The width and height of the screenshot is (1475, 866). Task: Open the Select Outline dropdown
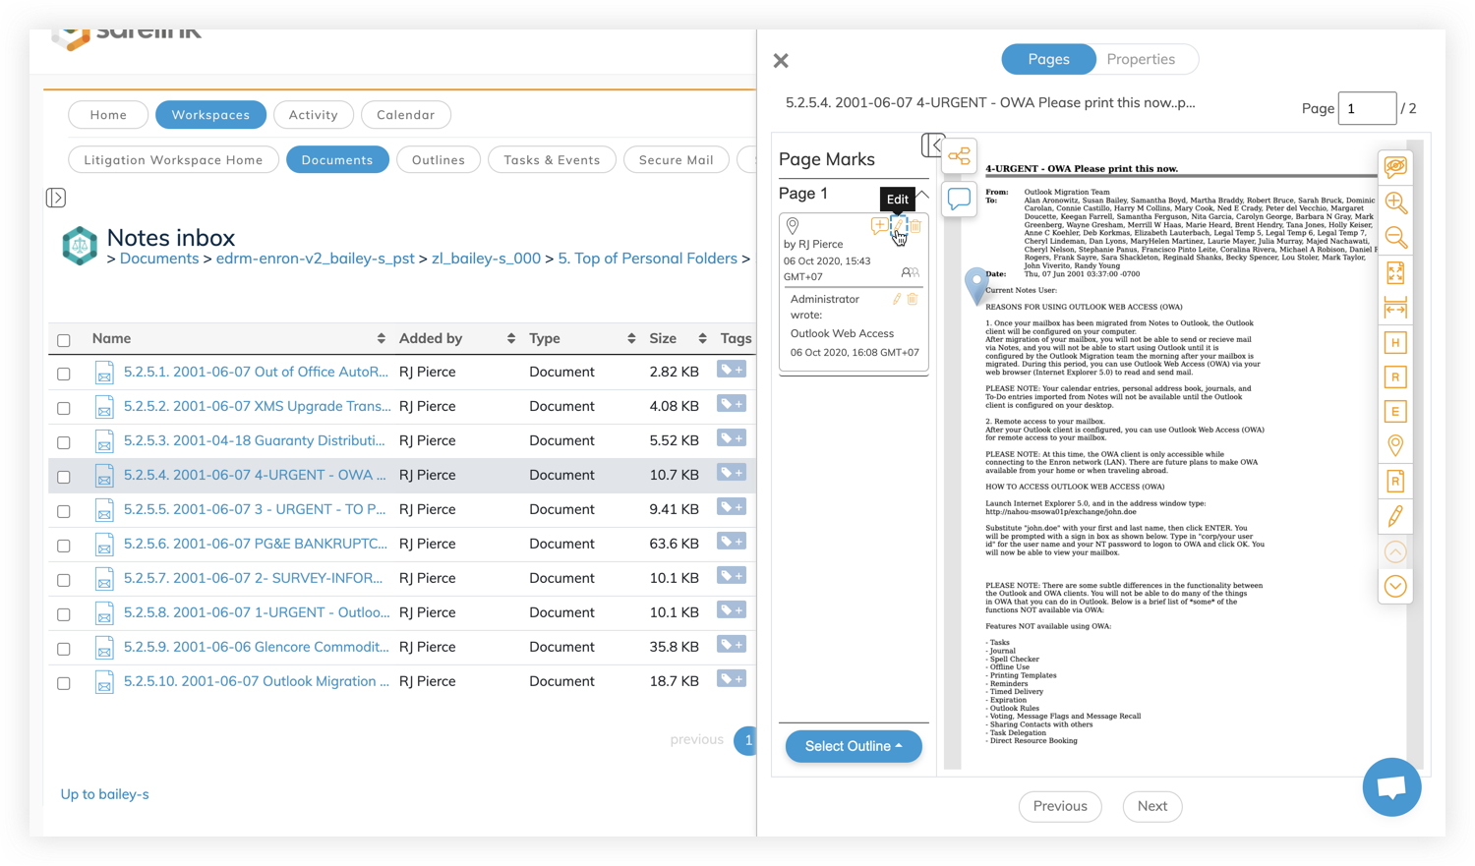point(854,746)
